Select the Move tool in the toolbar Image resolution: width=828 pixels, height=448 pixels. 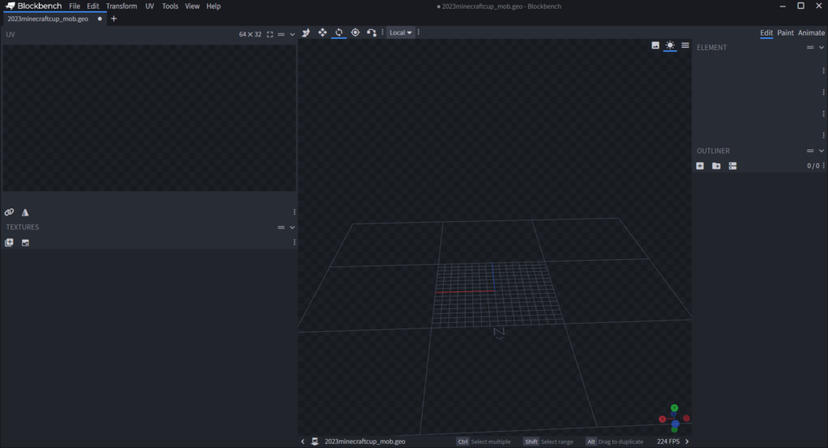[x=323, y=32]
